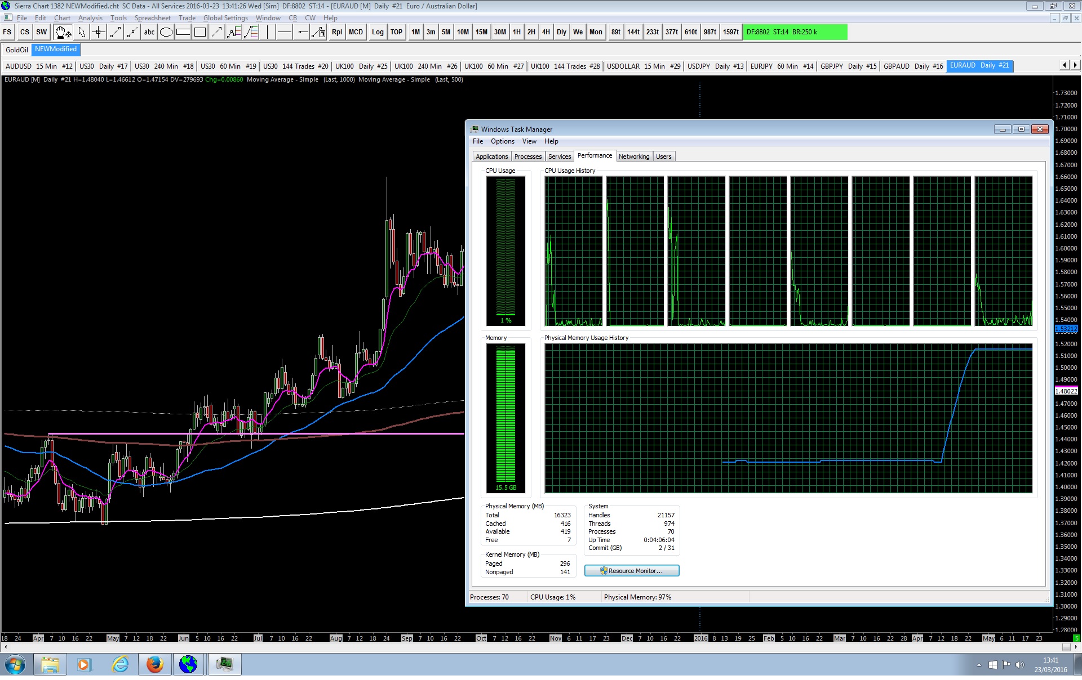The height and width of the screenshot is (680, 1082).
Task: Select the text 'abc' drawing tool
Action: pos(149,32)
